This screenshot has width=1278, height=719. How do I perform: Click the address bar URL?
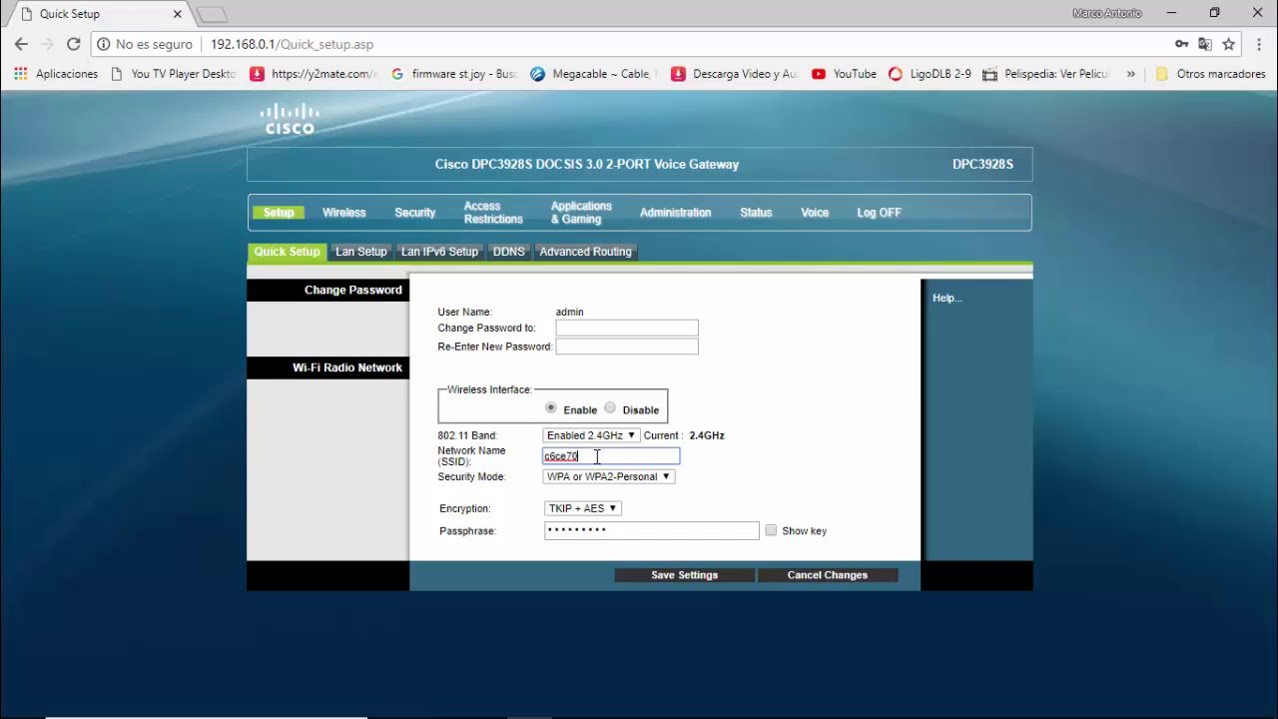tap(292, 44)
